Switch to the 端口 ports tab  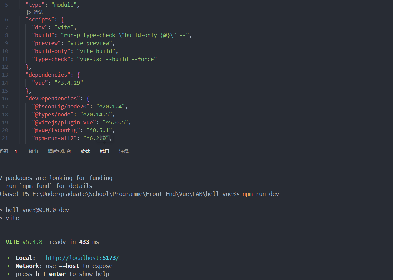coord(105,151)
